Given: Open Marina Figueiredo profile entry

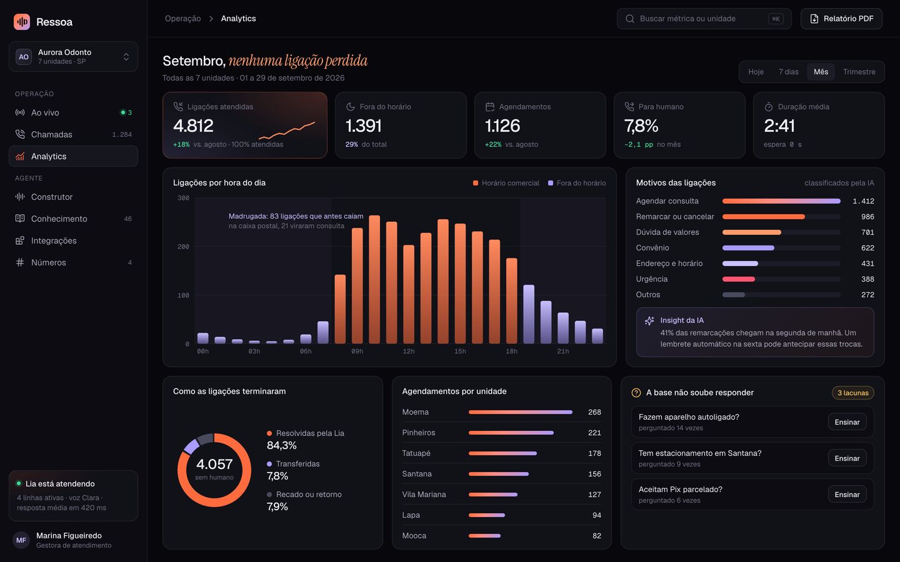Looking at the screenshot, I should click(73, 540).
